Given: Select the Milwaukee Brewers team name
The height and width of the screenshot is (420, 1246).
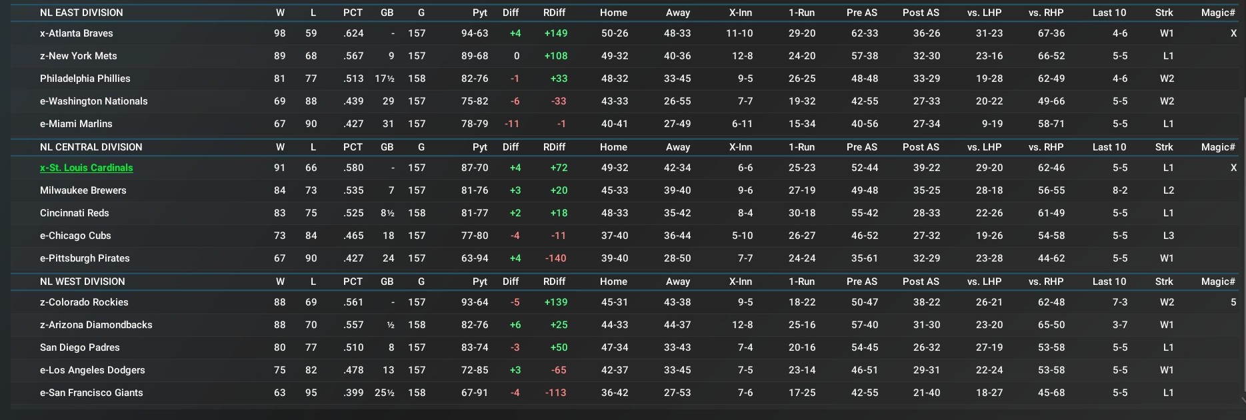Looking at the screenshot, I should [83, 190].
